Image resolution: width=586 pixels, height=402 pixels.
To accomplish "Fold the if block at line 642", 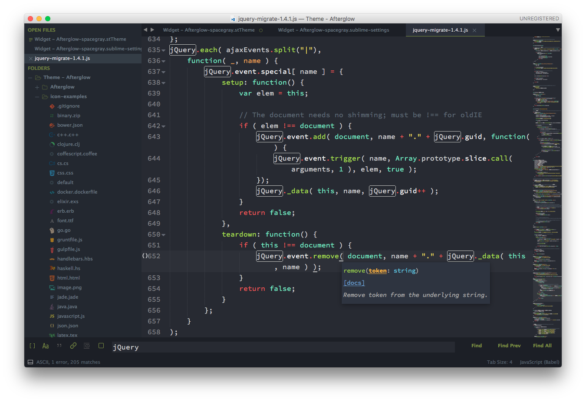I will click(x=164, y=126).
